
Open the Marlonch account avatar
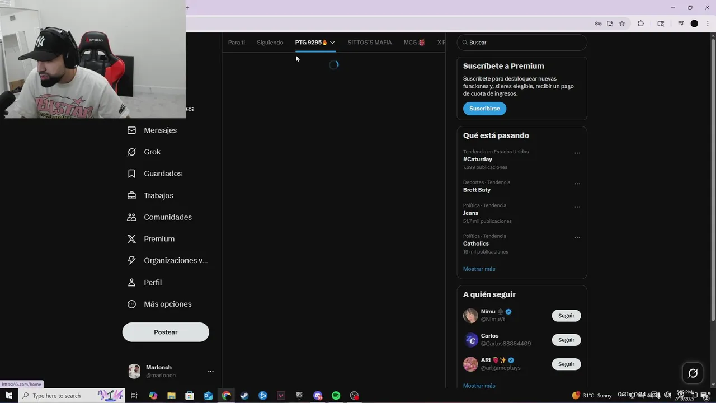point(134,371)
